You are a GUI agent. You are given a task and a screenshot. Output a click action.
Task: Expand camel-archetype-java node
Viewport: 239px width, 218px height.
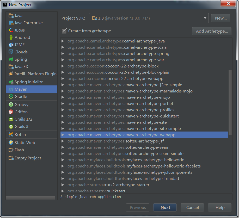pyautogui.click(x=63, y=41)
